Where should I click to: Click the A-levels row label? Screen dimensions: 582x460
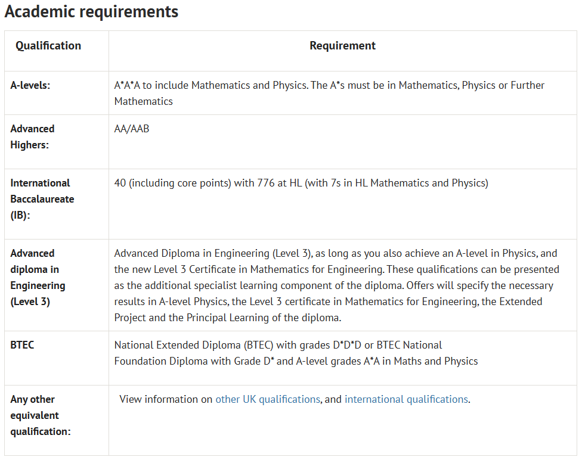[30, 85]
